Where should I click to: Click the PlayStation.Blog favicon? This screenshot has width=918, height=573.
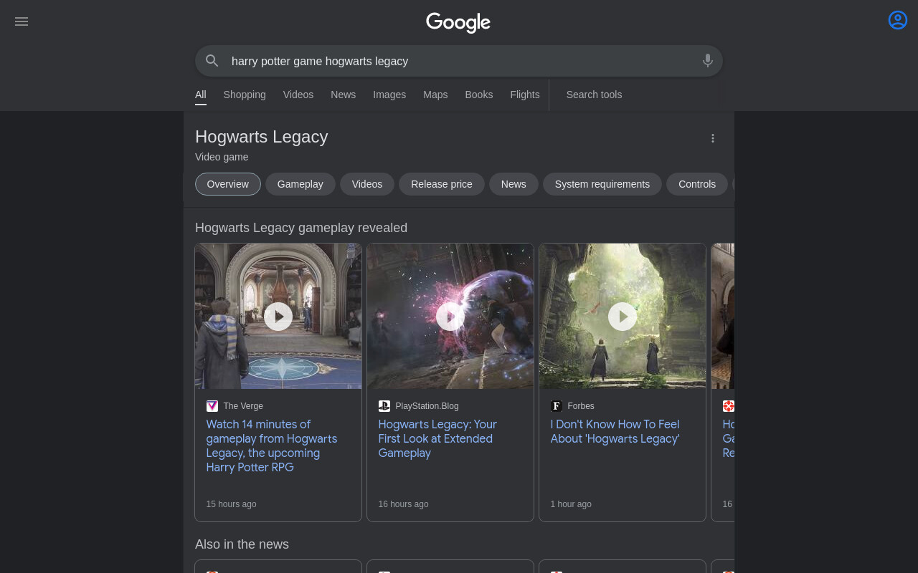[384, 406]
